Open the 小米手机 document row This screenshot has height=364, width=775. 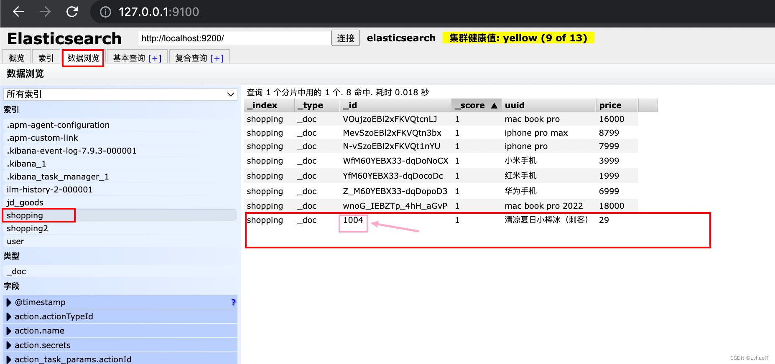[441, 161]
